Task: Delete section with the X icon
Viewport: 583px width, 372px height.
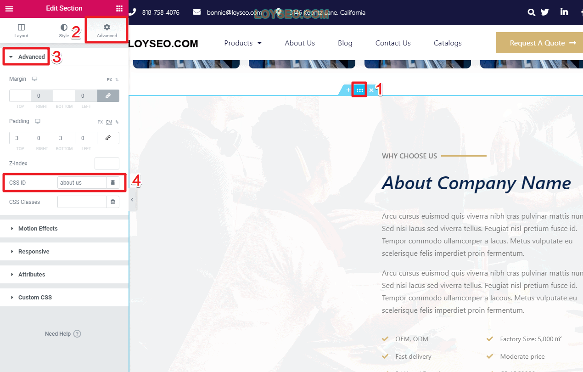Action: 371,90
